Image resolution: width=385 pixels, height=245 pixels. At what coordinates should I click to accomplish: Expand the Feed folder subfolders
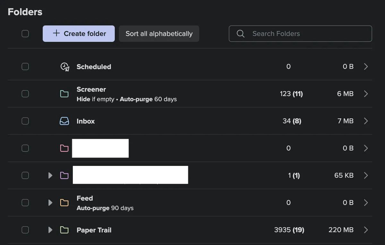(50, 202)
